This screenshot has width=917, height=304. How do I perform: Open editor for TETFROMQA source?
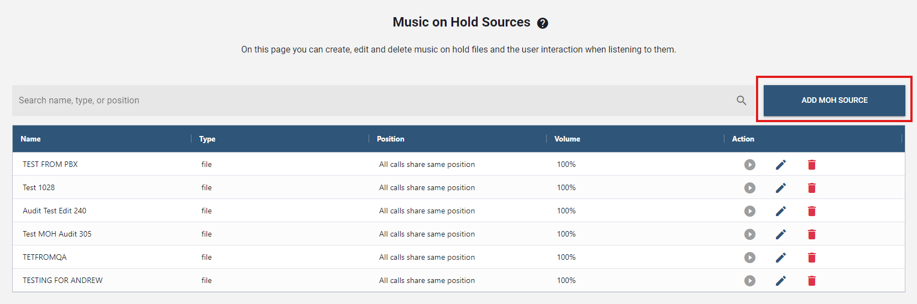pyautogui.click(x=780, y=258)
